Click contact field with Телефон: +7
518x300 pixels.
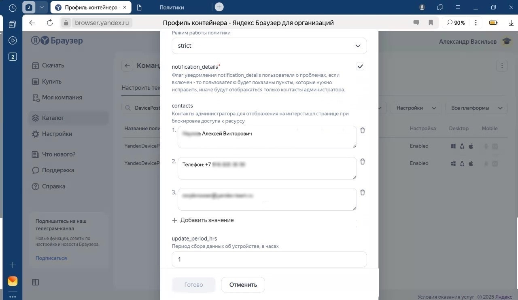pyautogui.click(x=267, y=168)
